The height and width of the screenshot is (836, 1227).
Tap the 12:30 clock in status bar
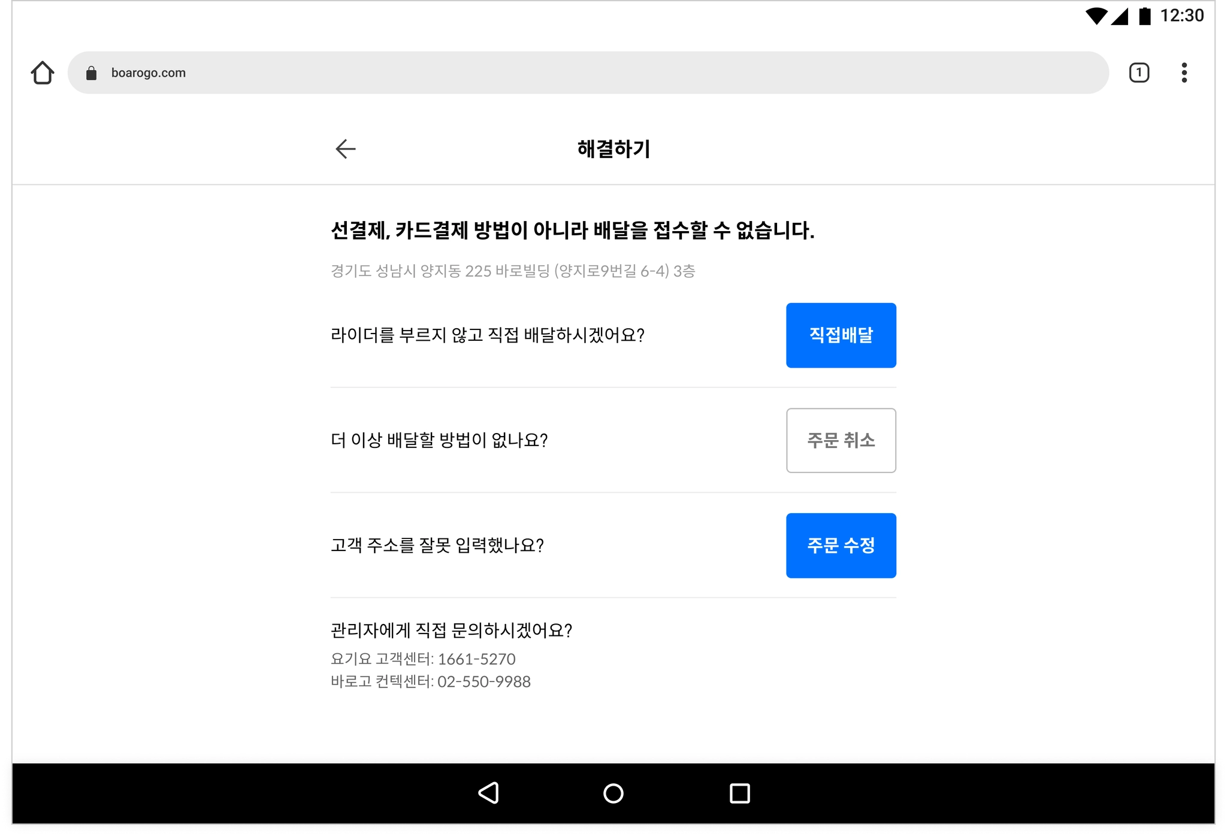coord(1181,16)
